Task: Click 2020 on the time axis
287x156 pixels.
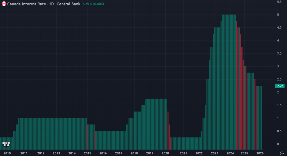Action: (165, 153)
